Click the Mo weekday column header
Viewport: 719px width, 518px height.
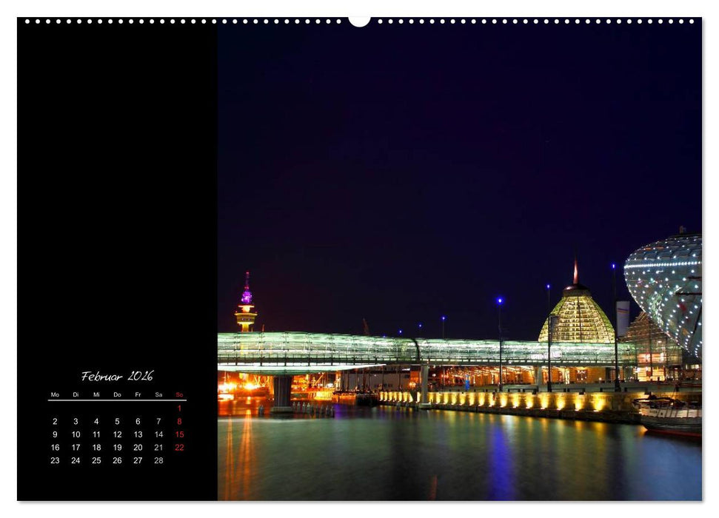tap(55, 394)
